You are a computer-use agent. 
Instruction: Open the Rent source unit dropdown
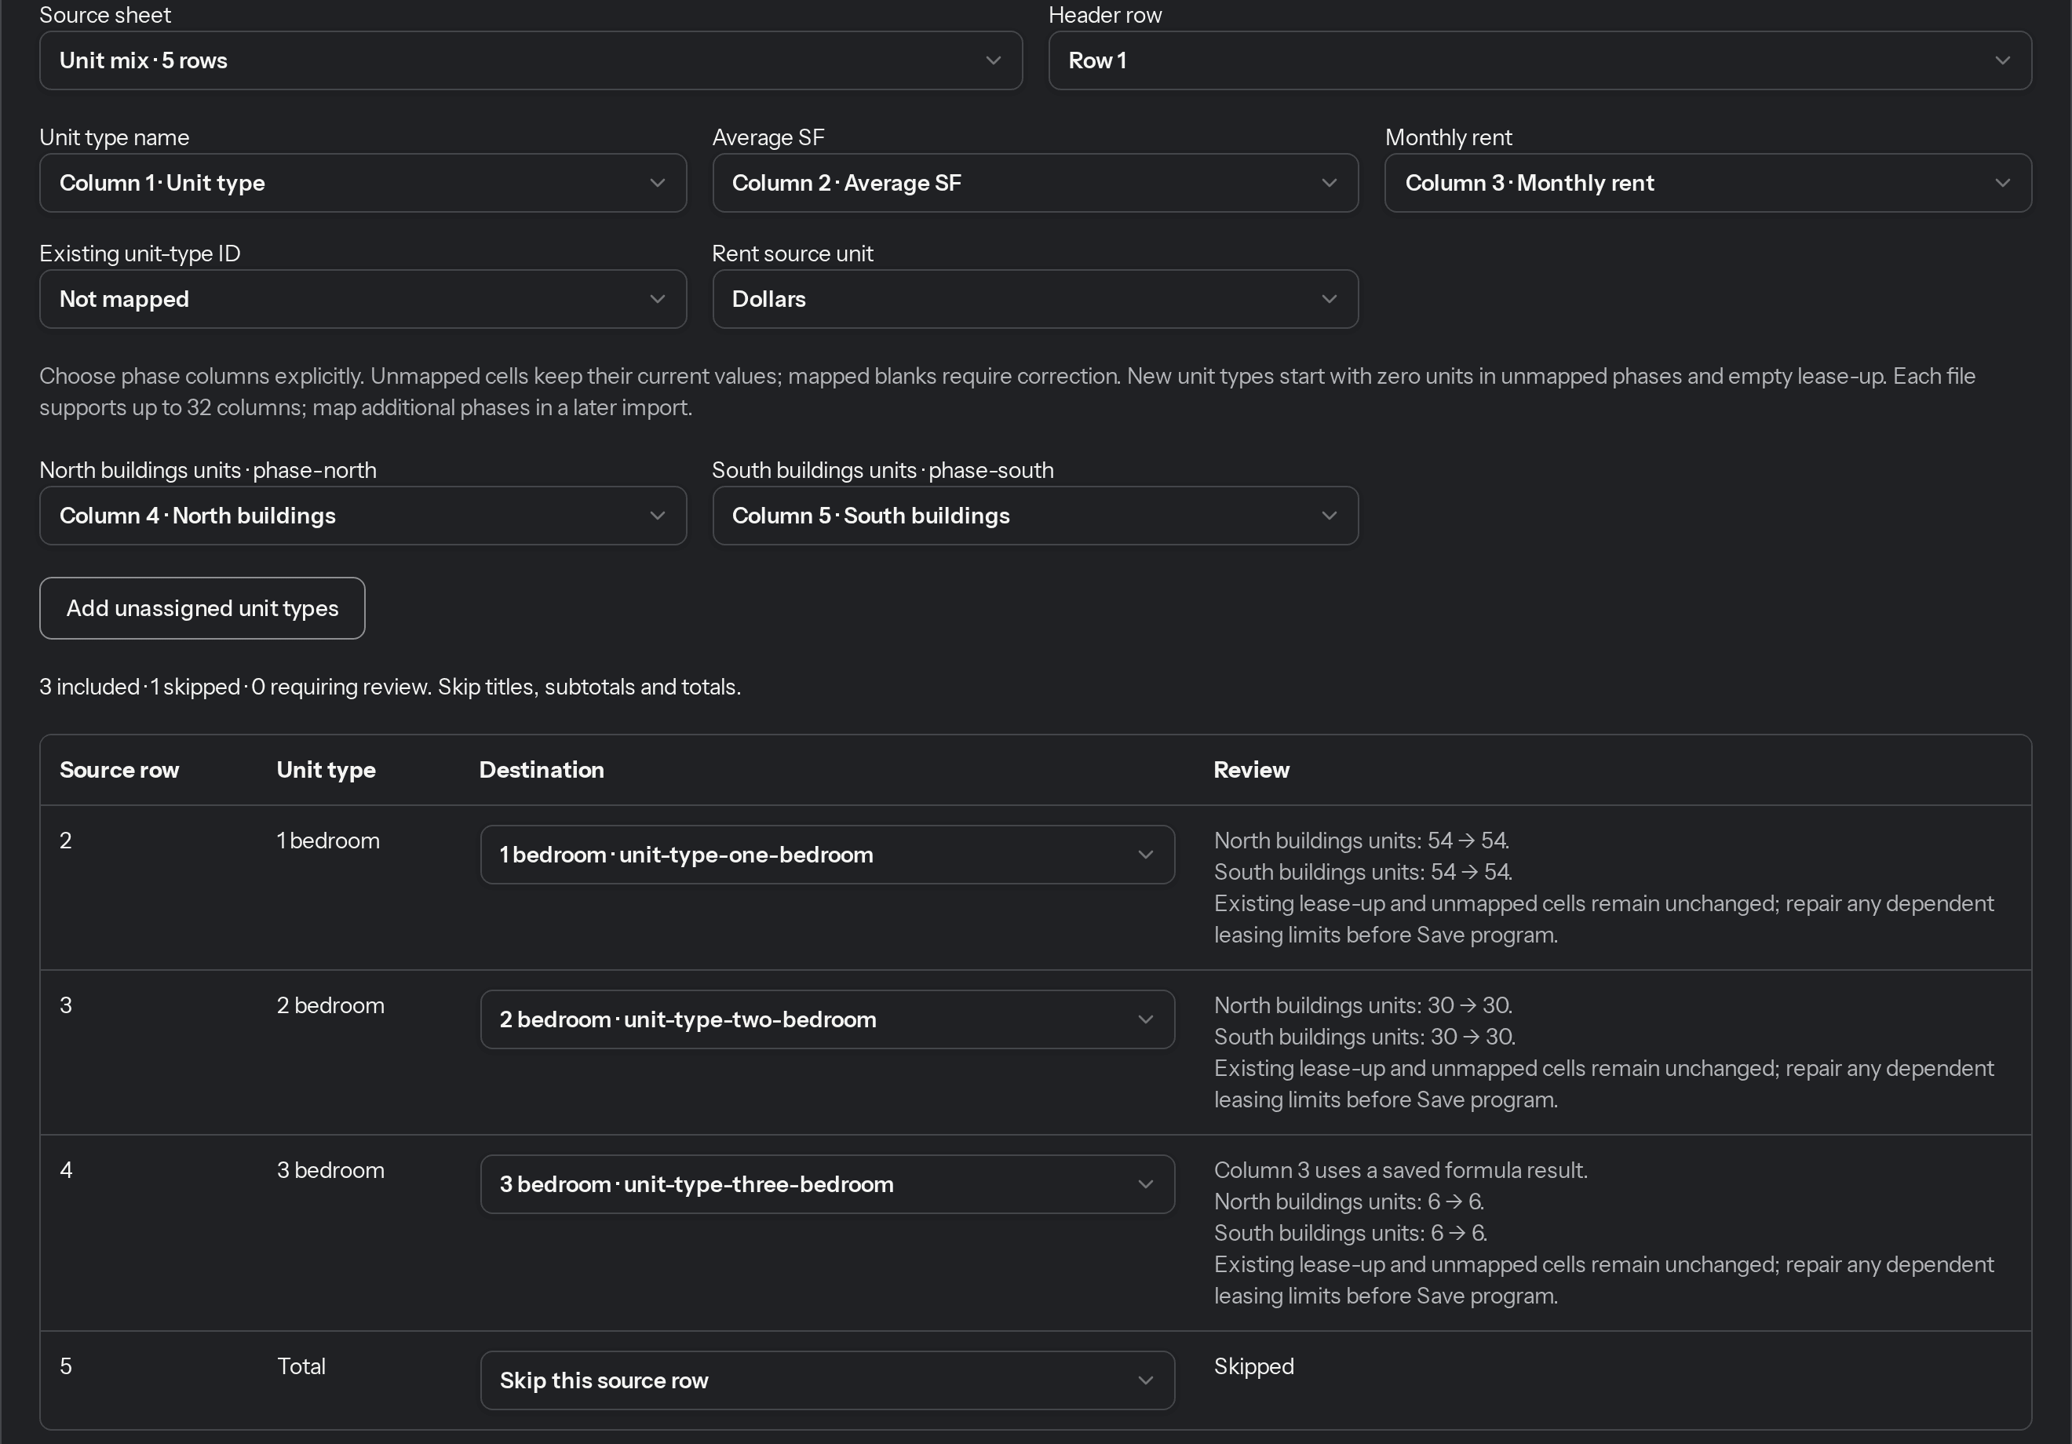[x=1035, y=299]
